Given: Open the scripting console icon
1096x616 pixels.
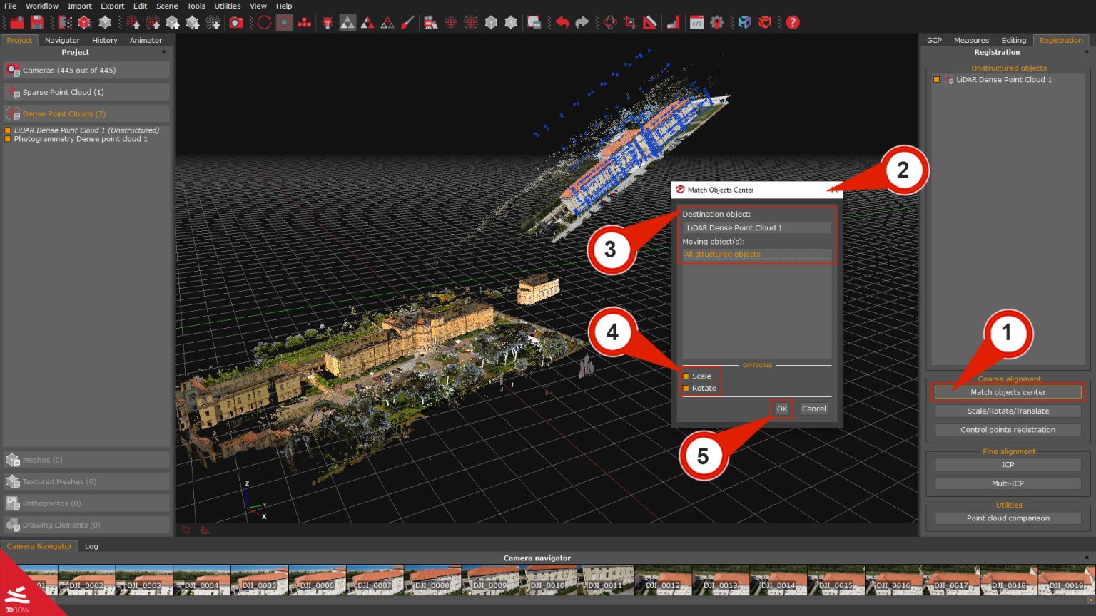Looking at the screenshot, I should click(x=698, y=22).
